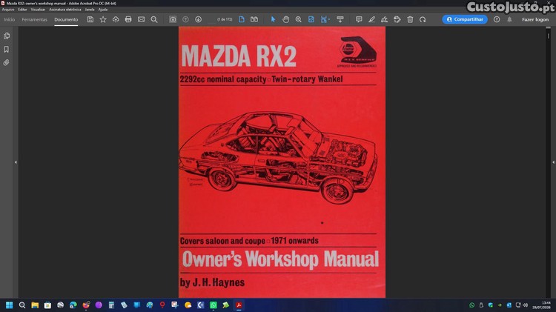This screenshot has height=312, width=556.
Task: Click the zoom in magnifier tool
Action: point(299,19)
